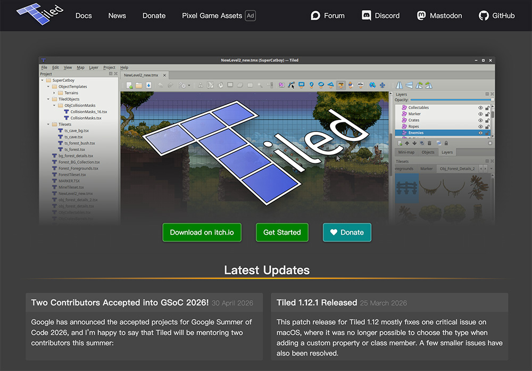Lock the Collectables layer
The image size is (532, 371).
(x=487, y=108)
